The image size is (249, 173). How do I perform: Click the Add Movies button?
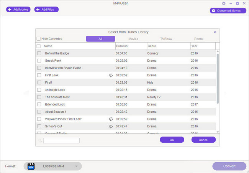18,10
